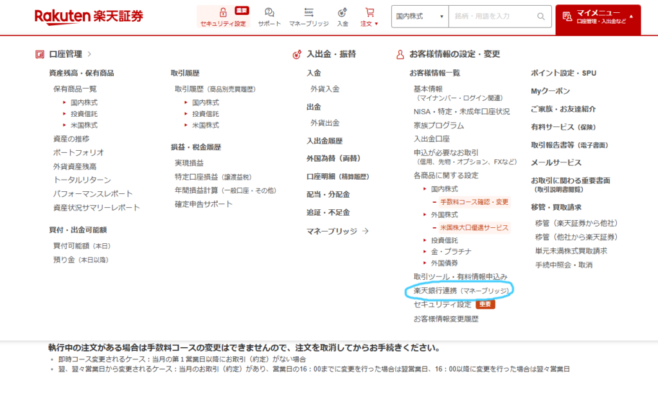Select 確定申告サポート menu item

[204, 204]
